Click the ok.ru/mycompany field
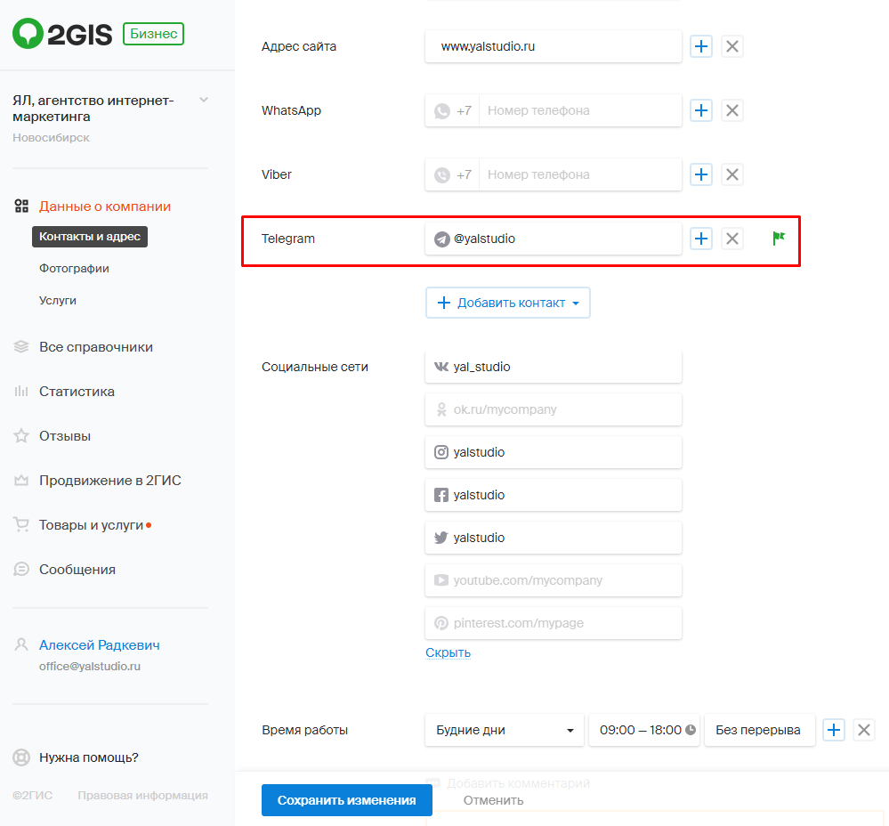Screen dimensions: 889x826 point(554,409)
